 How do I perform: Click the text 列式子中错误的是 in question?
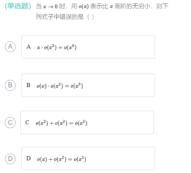pyautogui.click(x=60, y=17)
